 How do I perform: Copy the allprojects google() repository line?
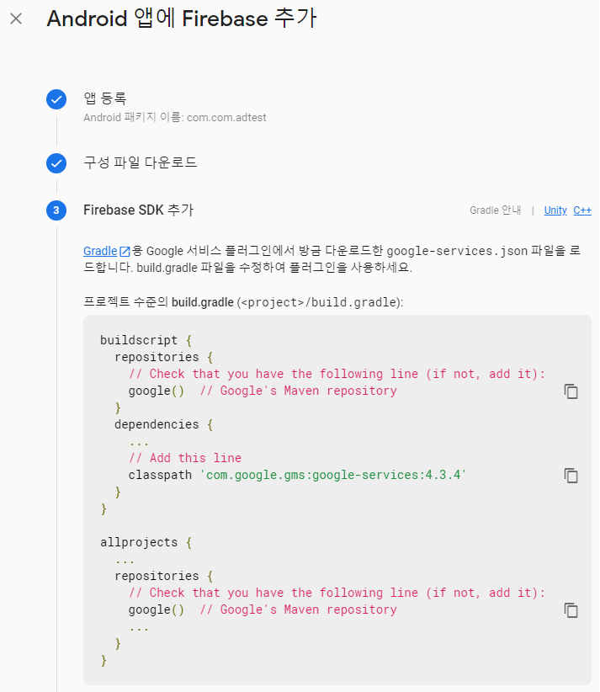(x=571, y=610)
